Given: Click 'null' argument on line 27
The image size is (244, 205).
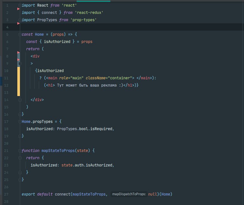Looking at the screenshot, I should (x=152, y=194).
